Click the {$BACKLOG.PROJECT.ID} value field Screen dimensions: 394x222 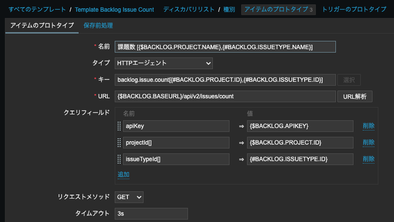pos(300,143)
